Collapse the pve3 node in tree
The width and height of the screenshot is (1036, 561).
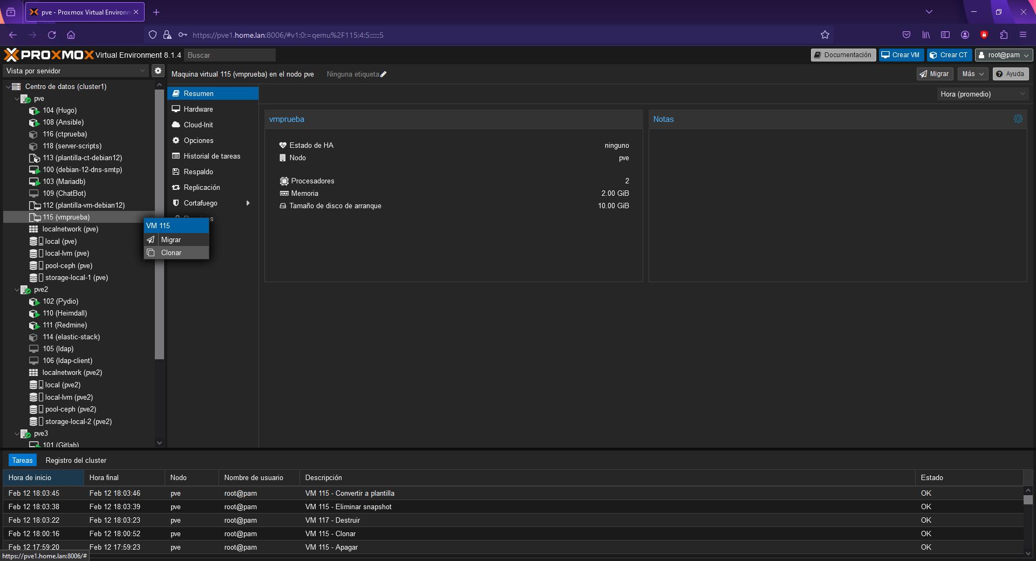point(17,434)
